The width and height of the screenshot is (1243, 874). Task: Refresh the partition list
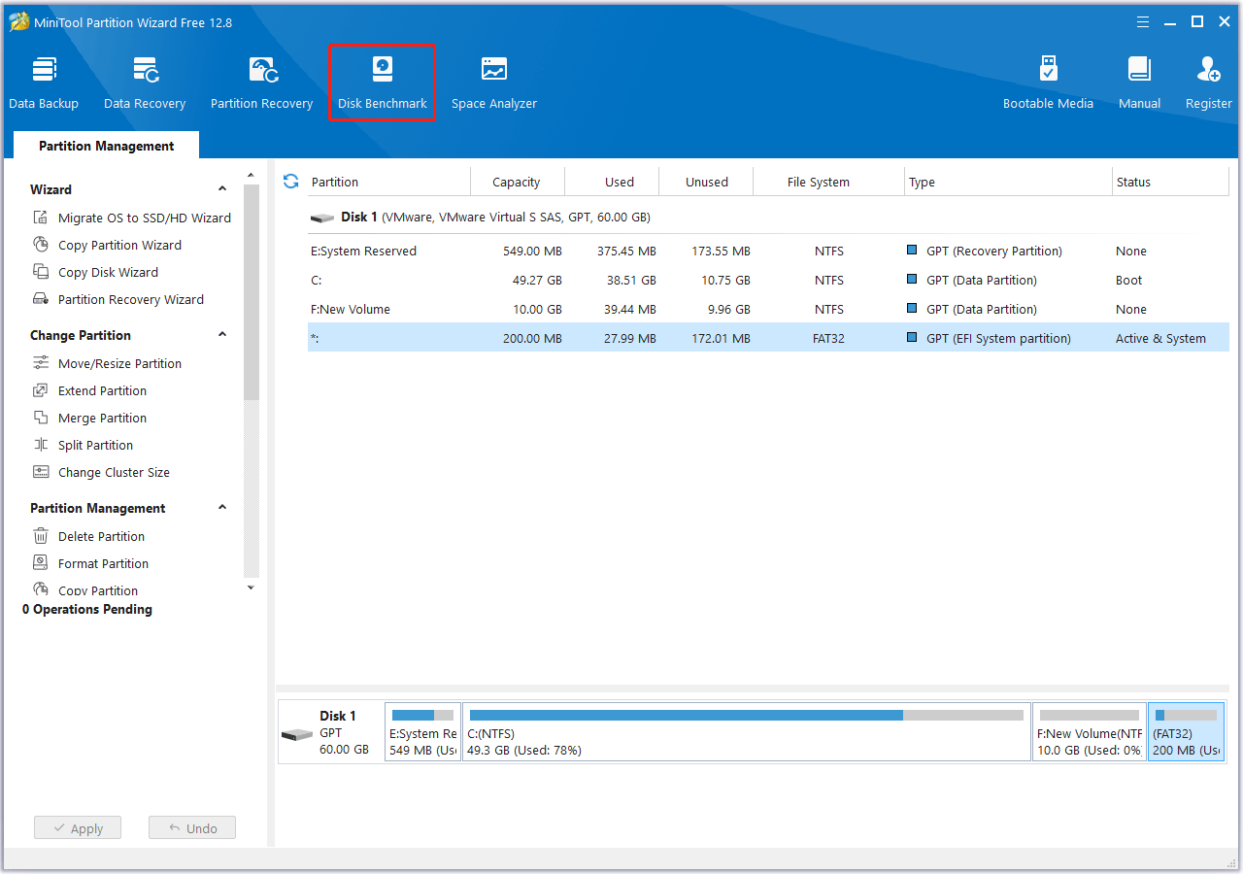coord(290,181)
